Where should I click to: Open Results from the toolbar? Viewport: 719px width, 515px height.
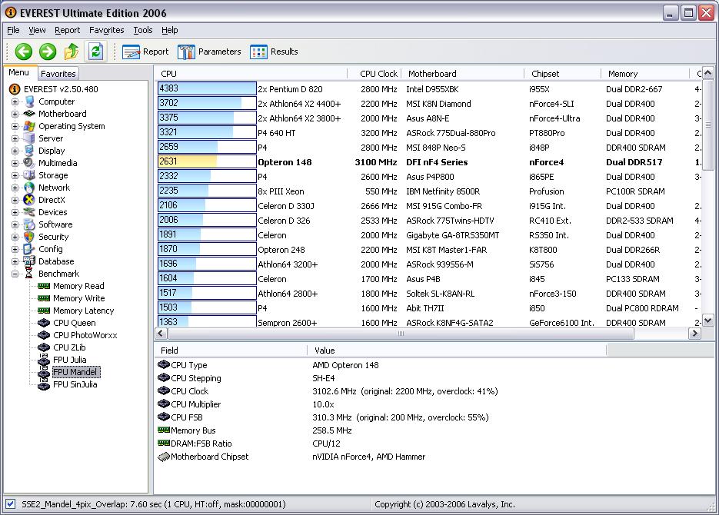click(x=274, y=51)
